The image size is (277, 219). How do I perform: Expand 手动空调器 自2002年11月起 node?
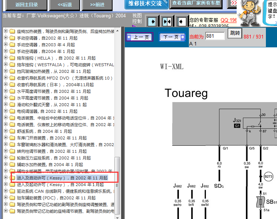point(6,38)
